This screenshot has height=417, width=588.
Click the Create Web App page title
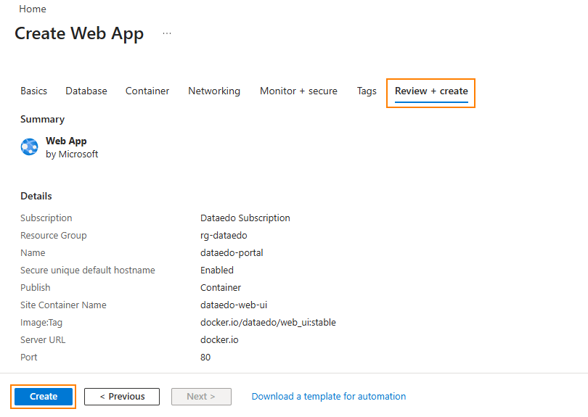(79, 33)
